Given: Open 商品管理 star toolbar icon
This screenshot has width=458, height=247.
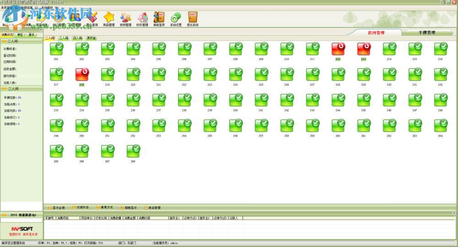Looking at the screenshot, I should coord(109,19).
